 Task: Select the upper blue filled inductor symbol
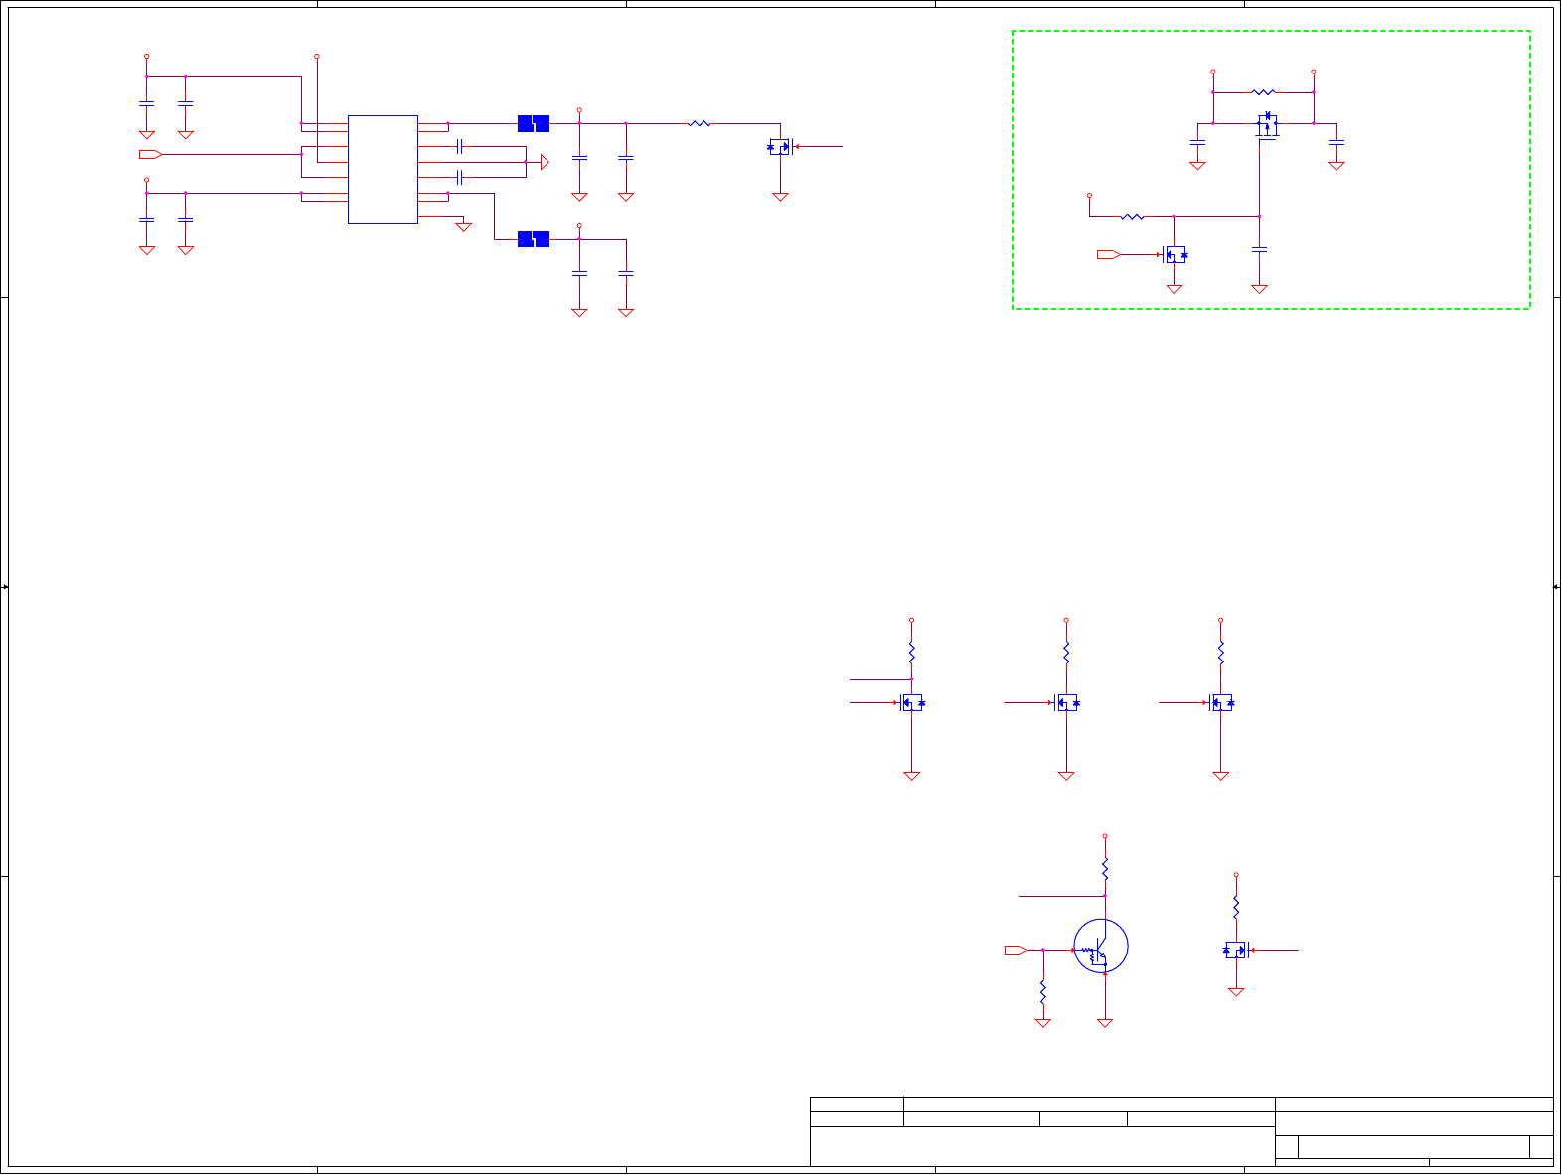tap(534, 124)
